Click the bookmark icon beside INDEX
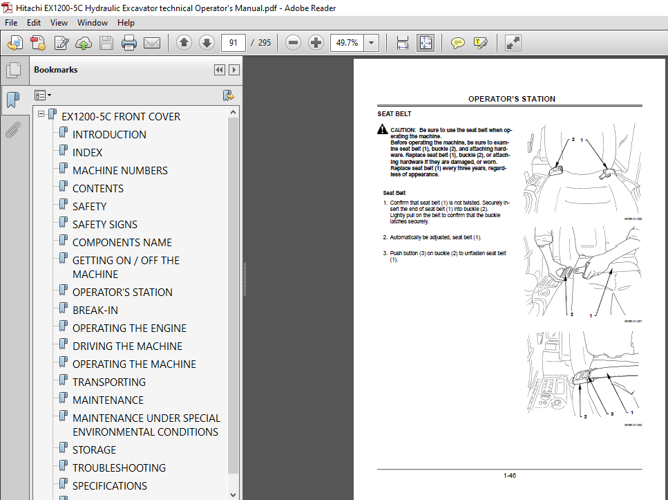The image size is (668, 500). pos(63,151)
